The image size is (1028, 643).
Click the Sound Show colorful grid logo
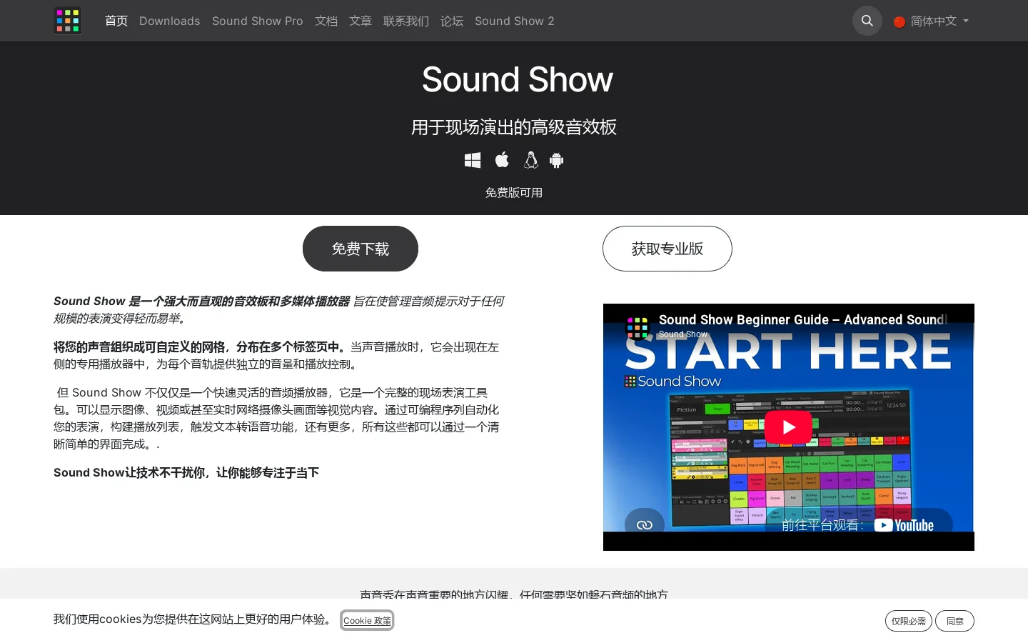tap(68, 21)
